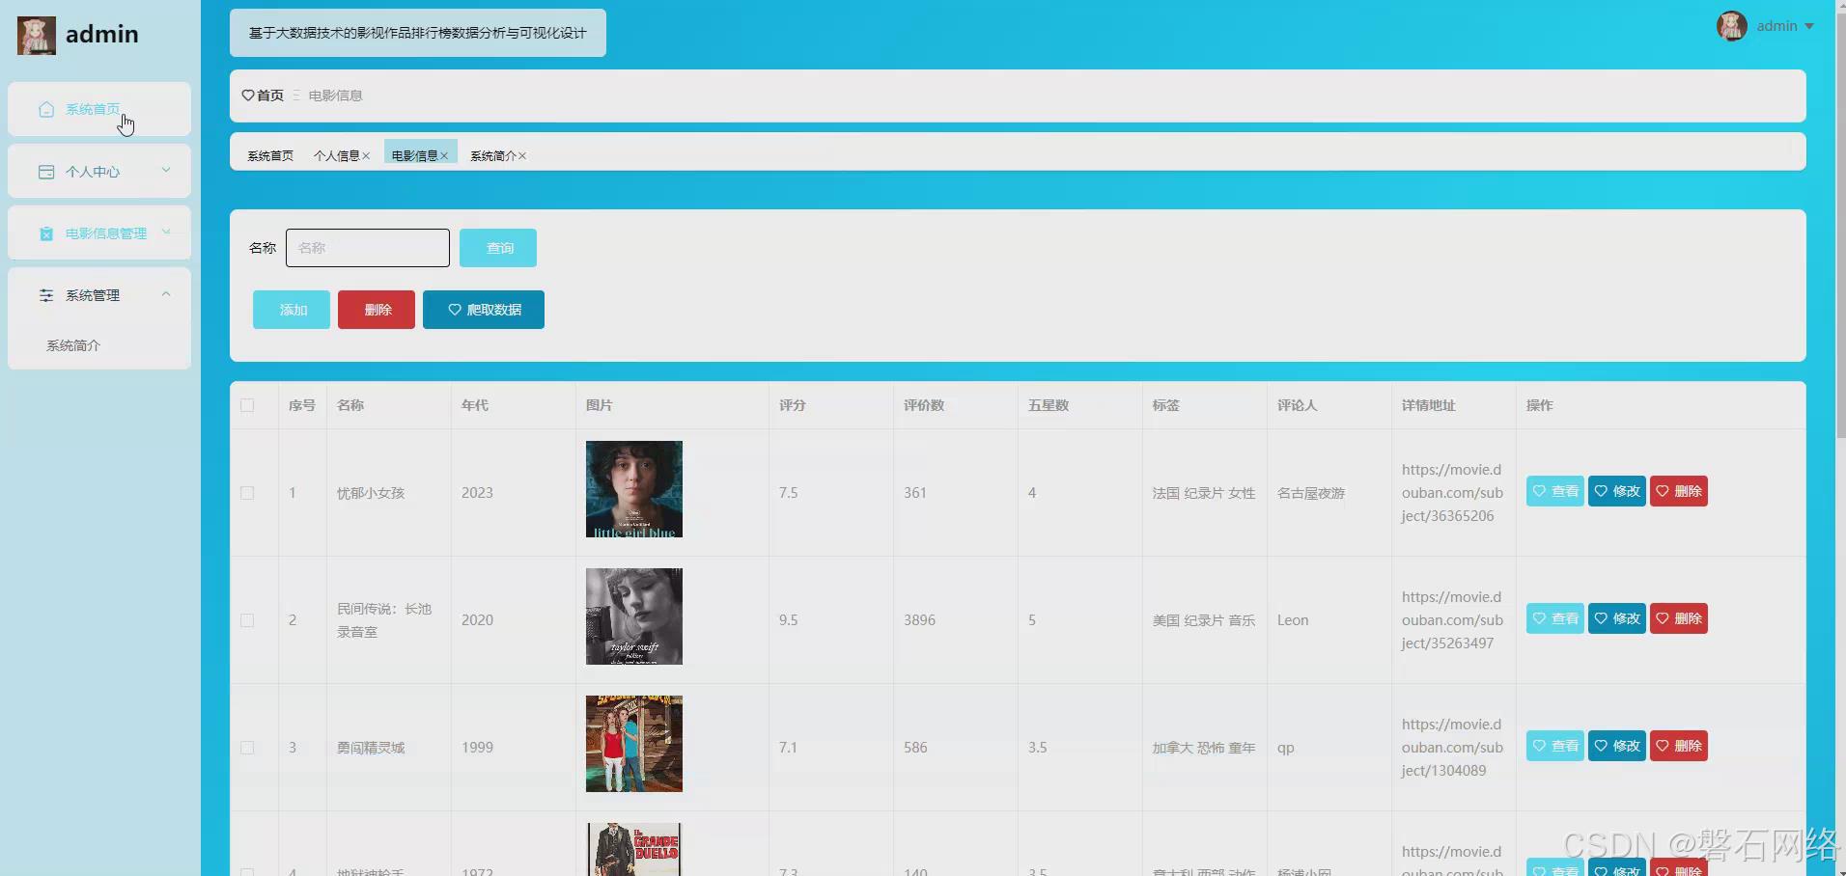The height and width of the screenshot is (876, 1846).
Task: Click the 电影信息管理 clipboard icon
Action: pyautogui.click(x=46, y=233)
